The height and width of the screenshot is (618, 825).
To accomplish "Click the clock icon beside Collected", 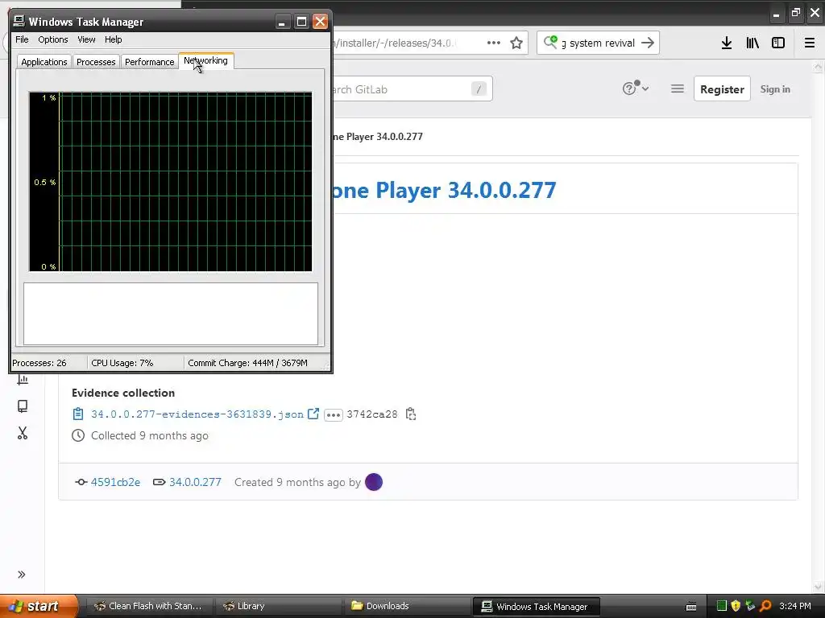I will 78,435.
